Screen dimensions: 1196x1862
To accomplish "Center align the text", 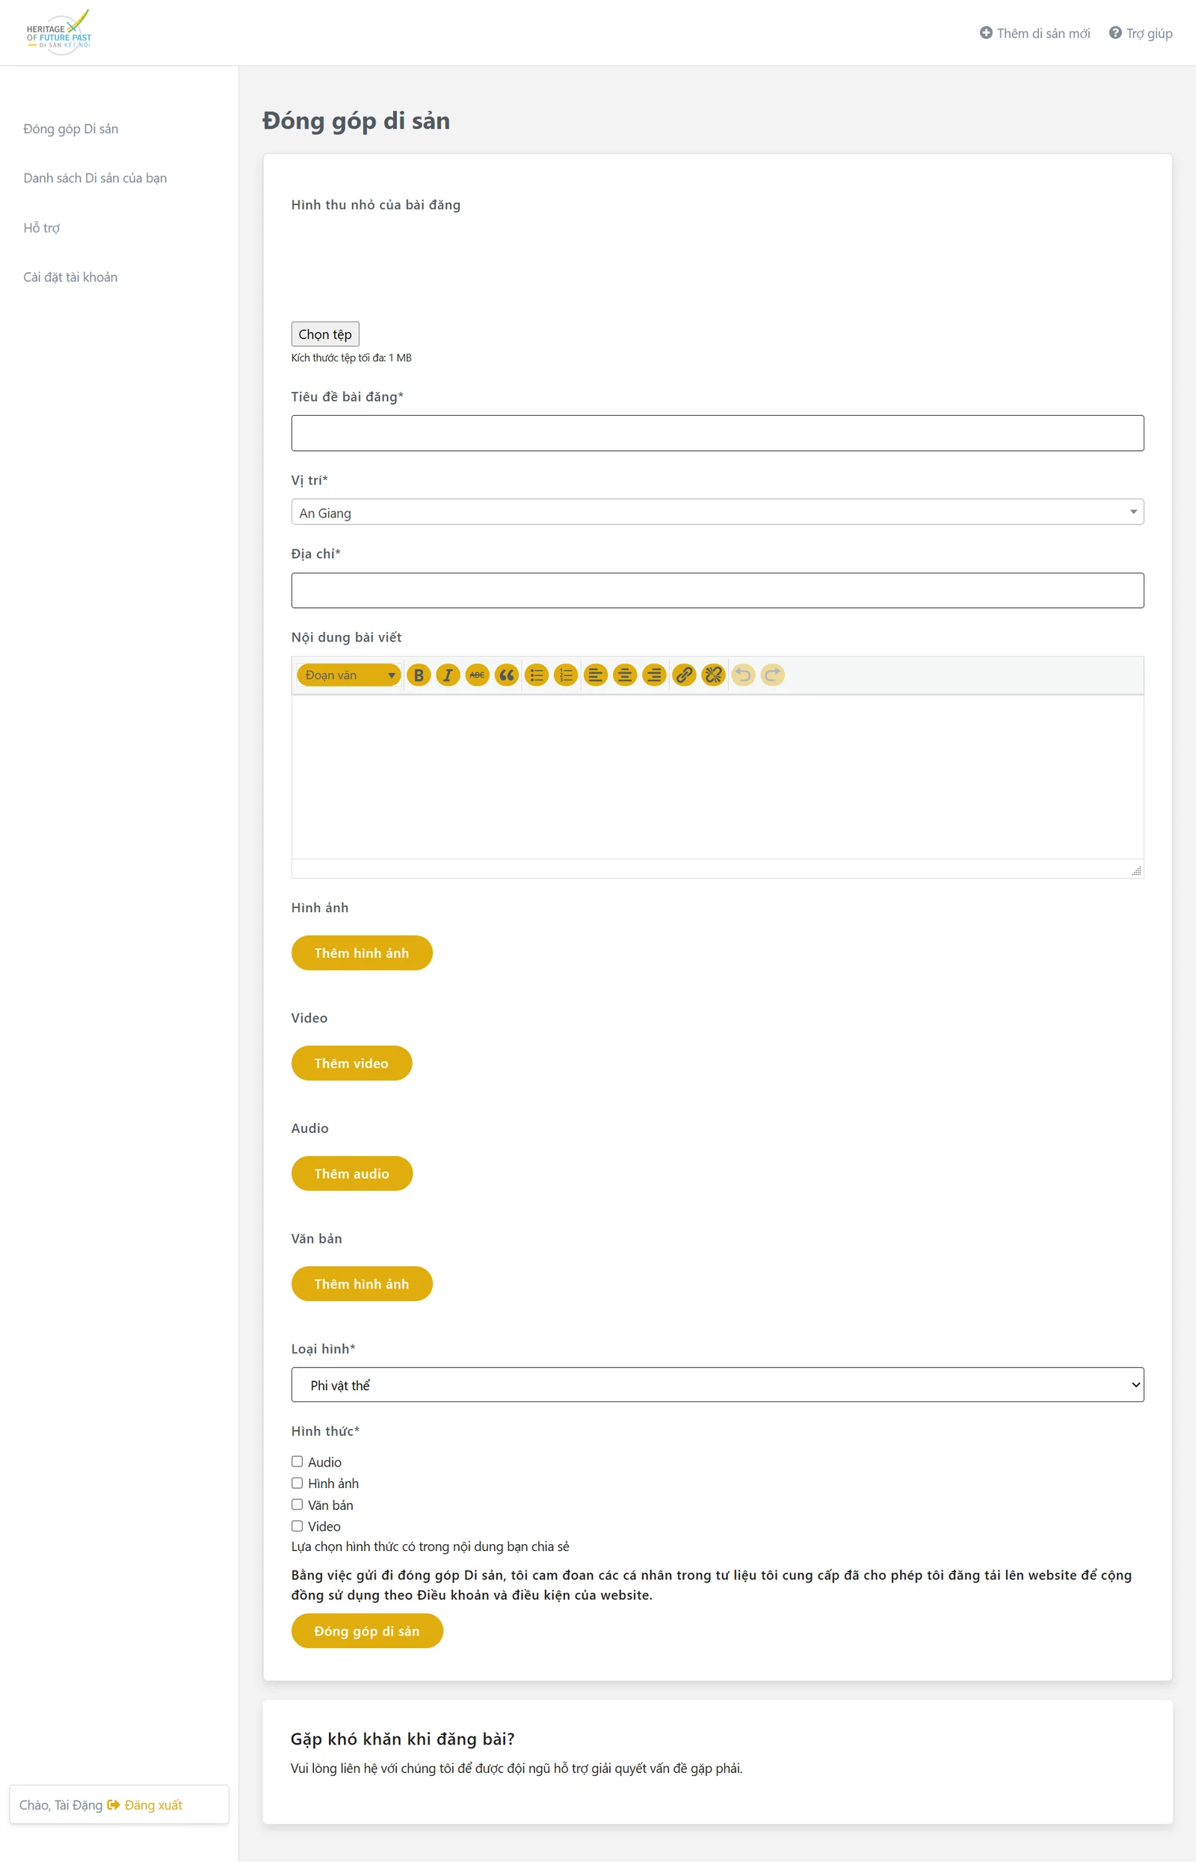I will [x=624, y=675].
